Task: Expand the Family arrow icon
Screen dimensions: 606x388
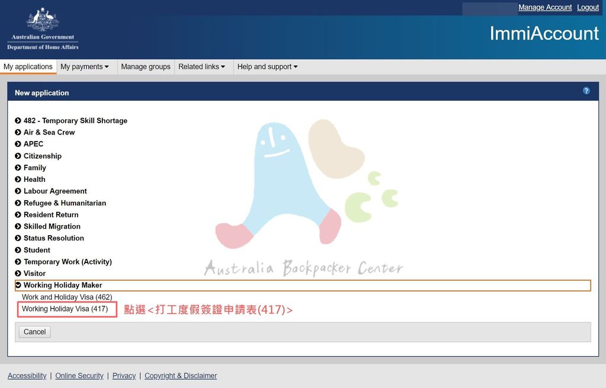Action: (18, 168)
